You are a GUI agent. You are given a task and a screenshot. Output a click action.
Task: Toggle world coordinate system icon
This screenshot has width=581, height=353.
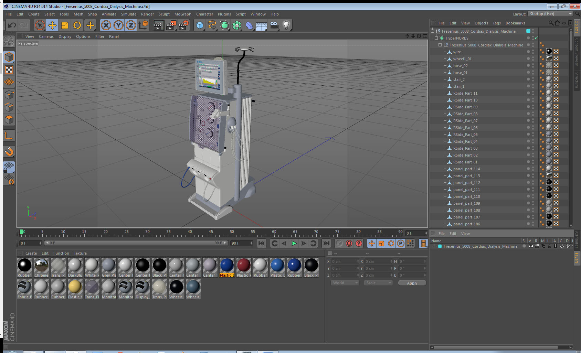[x=143, y=25]
